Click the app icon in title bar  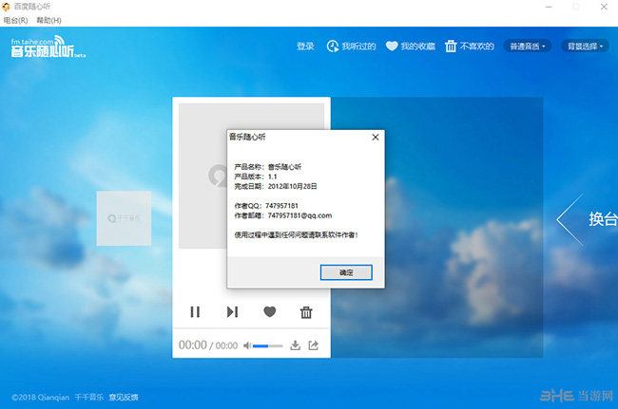pyautogui.click(x=6, y=7)
